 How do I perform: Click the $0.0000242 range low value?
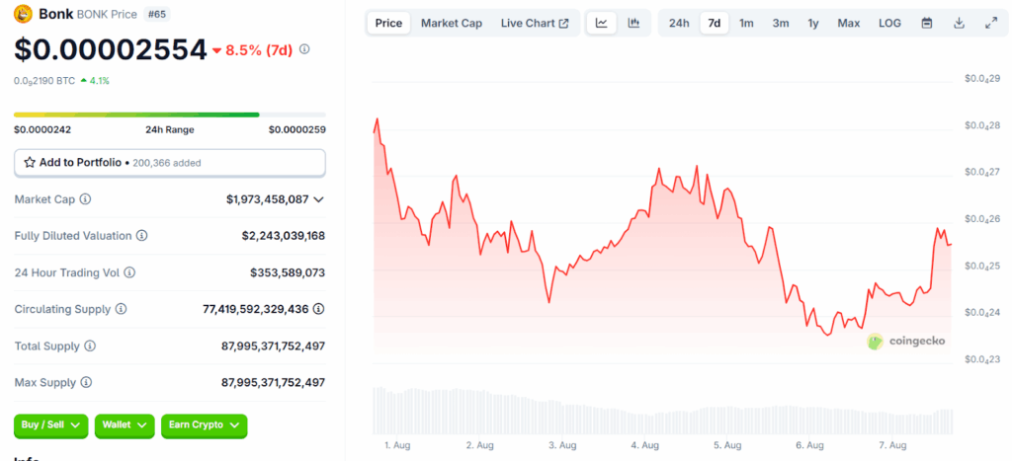[x=42, y=129]
